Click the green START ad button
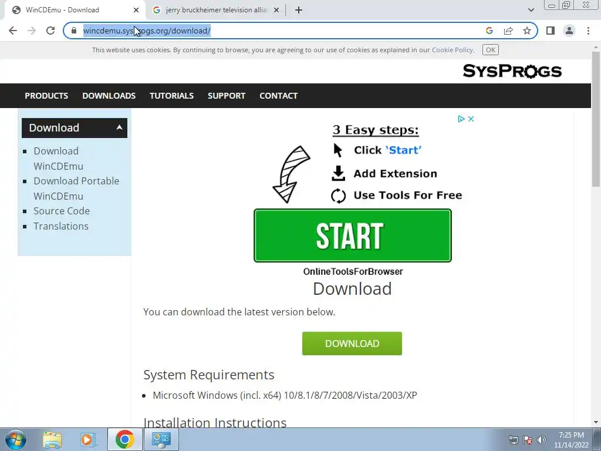The width and height of the screenshot is (601, 451). pos(353,235)
